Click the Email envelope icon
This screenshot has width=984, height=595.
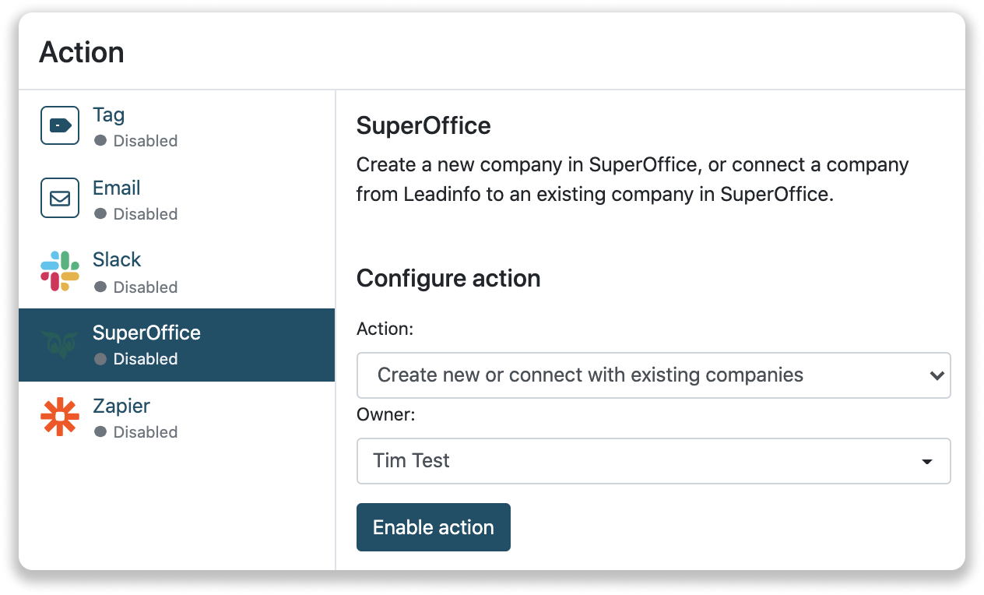(59, 197)
